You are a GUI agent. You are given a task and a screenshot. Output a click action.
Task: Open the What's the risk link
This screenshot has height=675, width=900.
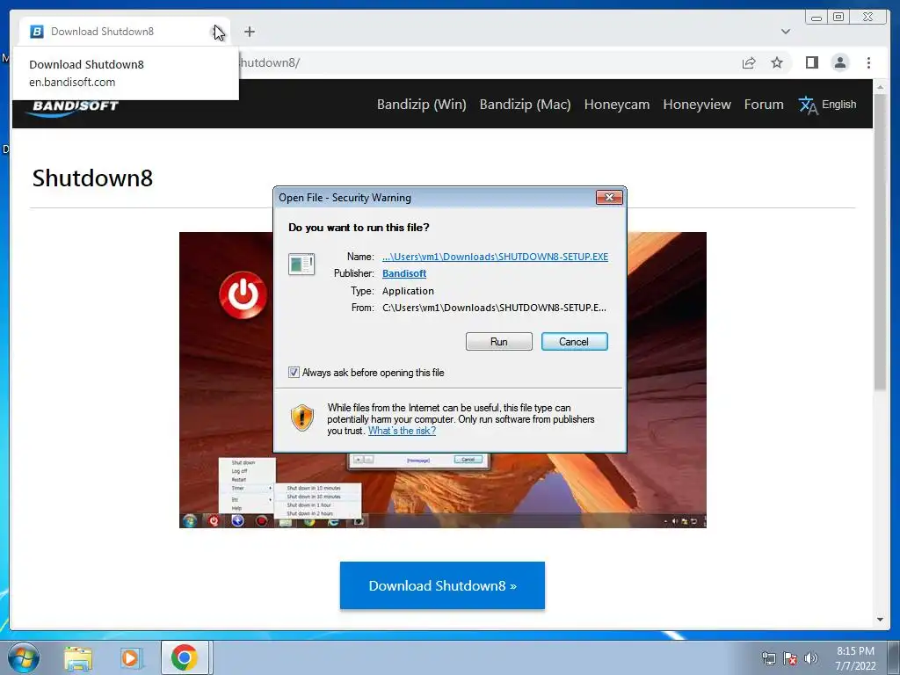coord(402,431)
